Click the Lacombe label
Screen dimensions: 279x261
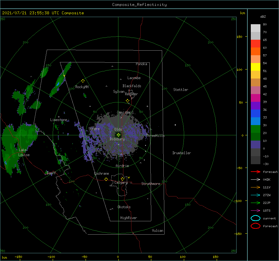pyautogui.click(x=134, y=78)
